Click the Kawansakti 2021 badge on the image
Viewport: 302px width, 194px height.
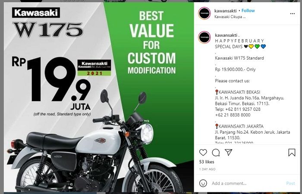click(x=94, y=68)
